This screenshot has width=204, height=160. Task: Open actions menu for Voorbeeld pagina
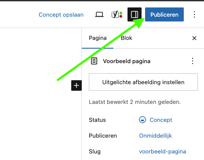point(193,61)
